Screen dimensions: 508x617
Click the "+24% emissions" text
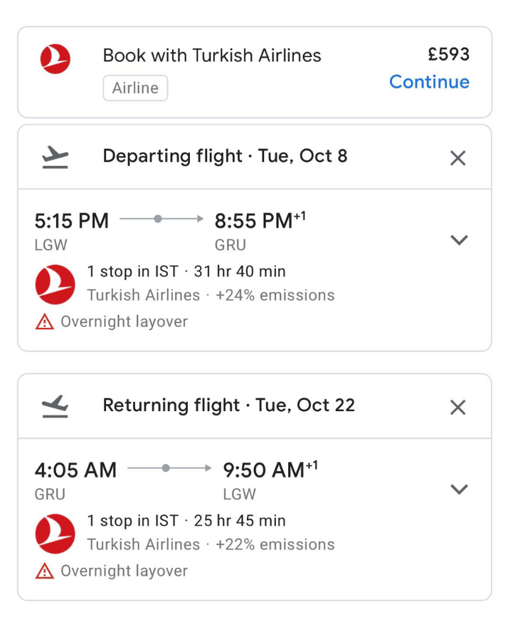coord(275,295)
